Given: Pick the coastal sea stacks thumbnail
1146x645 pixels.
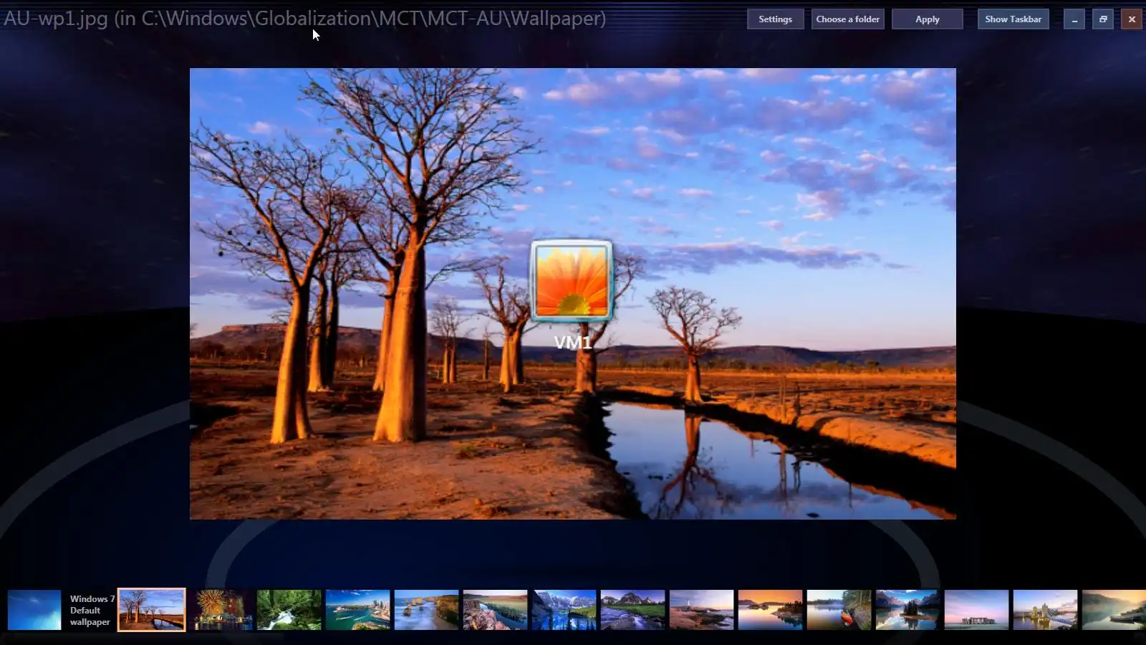Looking at the screenshot, I should tap(427, 610).
